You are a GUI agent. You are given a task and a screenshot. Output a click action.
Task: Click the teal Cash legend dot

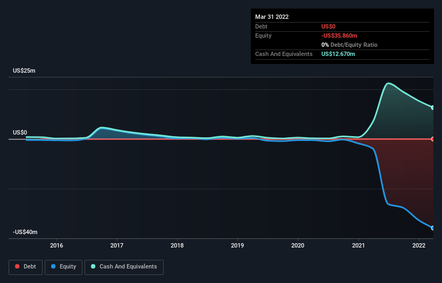click(93, 266)
